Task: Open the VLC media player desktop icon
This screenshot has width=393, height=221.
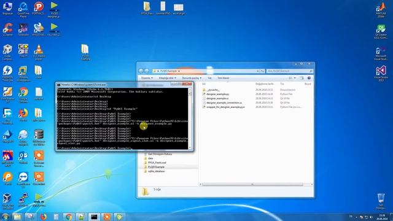Action: click(39, 52)
